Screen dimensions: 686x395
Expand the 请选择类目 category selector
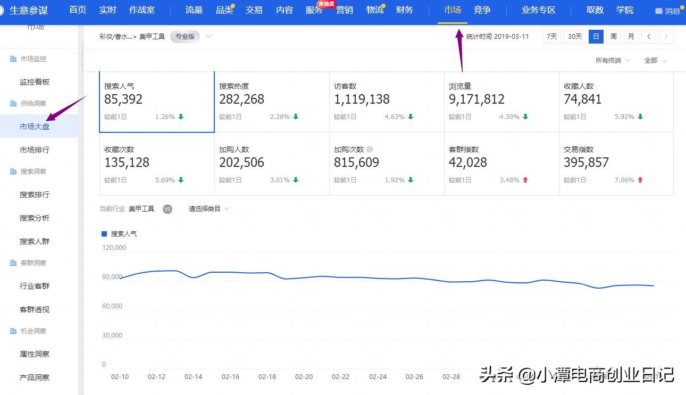point(207,209)
